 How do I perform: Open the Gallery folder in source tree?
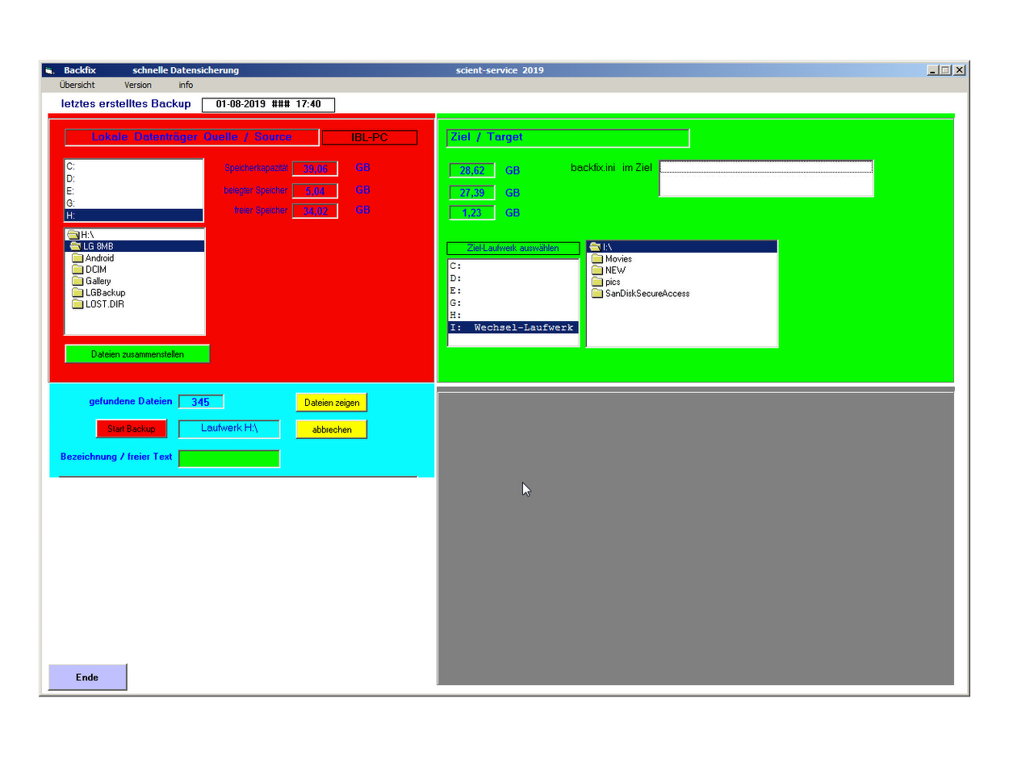[98, 281]
